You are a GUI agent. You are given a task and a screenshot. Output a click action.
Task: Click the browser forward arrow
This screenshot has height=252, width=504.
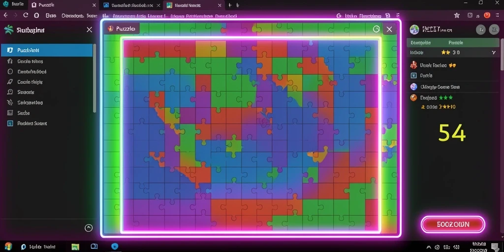point(15,15)
